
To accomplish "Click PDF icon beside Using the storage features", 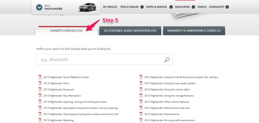I will tap(141, 96).
